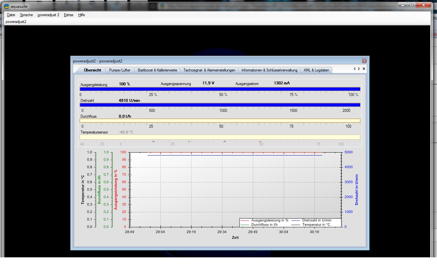Click the green temperature marker triangle
Viewport: 437px width, 279px height.
[189, 141]
